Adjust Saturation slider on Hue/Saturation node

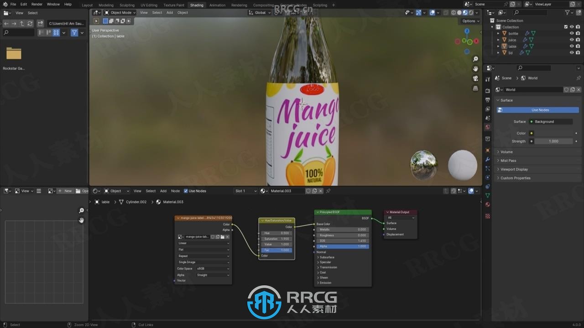[x=276, y=239]
